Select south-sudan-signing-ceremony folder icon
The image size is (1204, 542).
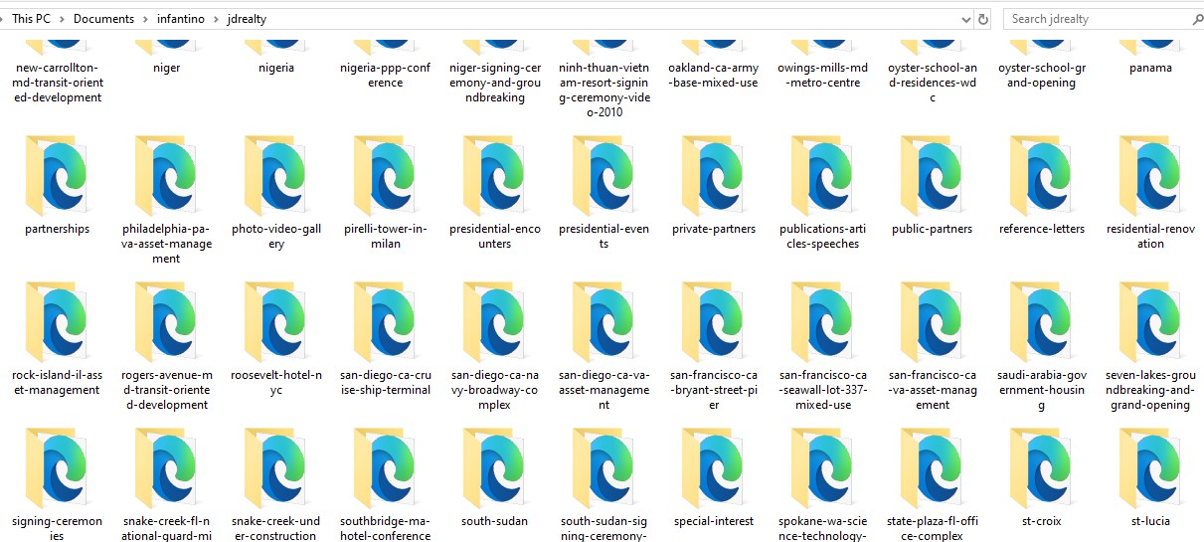point(603,468)
